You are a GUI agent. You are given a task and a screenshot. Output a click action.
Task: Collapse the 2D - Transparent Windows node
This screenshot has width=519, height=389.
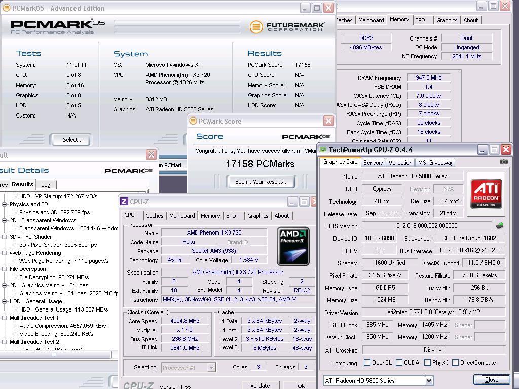coord(5,221)
